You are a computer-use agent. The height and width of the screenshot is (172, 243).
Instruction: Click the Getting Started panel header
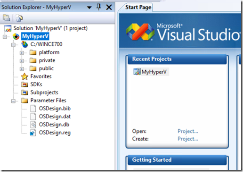point(177,160)
